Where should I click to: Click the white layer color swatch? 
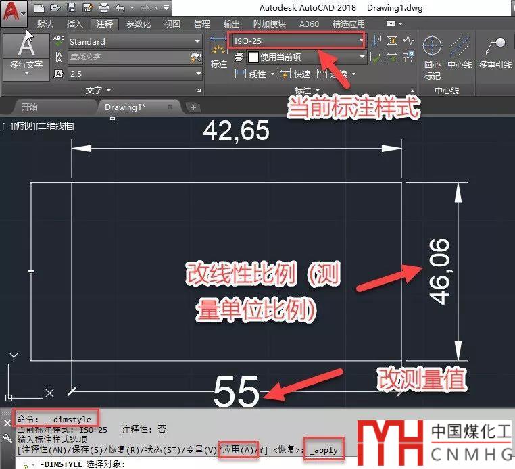pos(253,58)
